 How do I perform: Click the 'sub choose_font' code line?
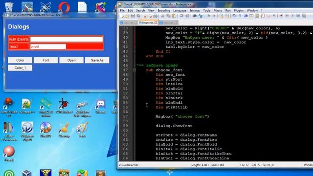point(164,70)
